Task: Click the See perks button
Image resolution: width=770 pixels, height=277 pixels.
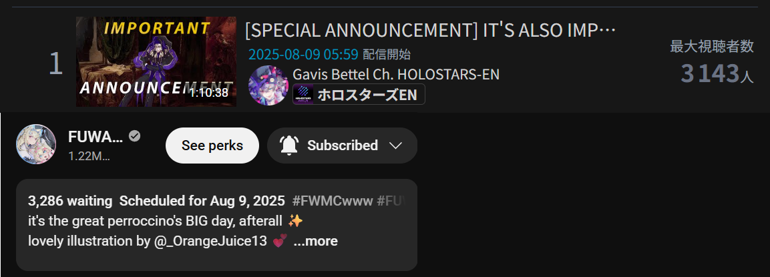Action: pos(212,146)
